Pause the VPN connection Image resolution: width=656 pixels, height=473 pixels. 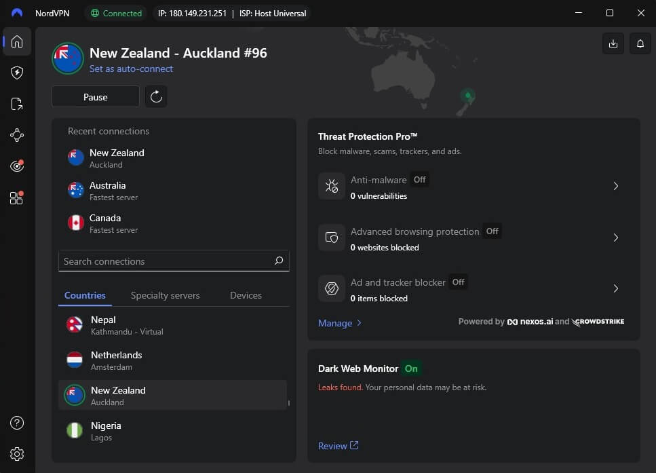(96, 96)
